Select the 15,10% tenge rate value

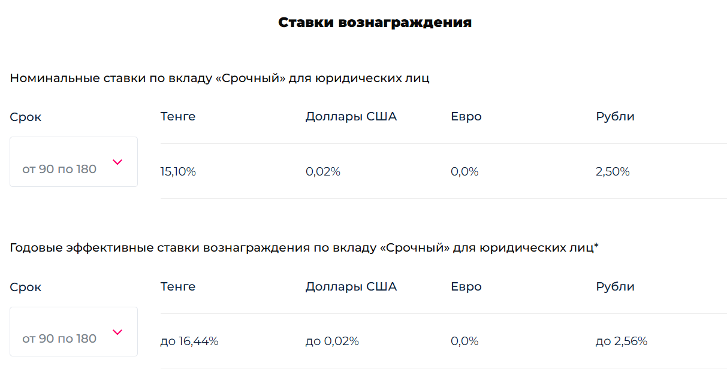178,172
